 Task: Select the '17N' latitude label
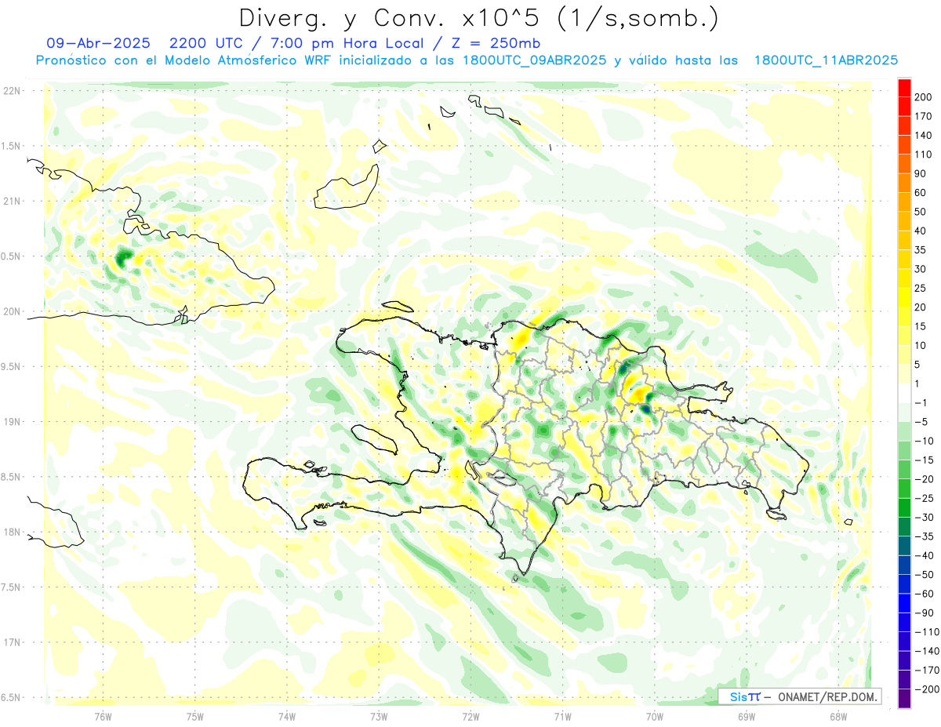pos(11,642)
